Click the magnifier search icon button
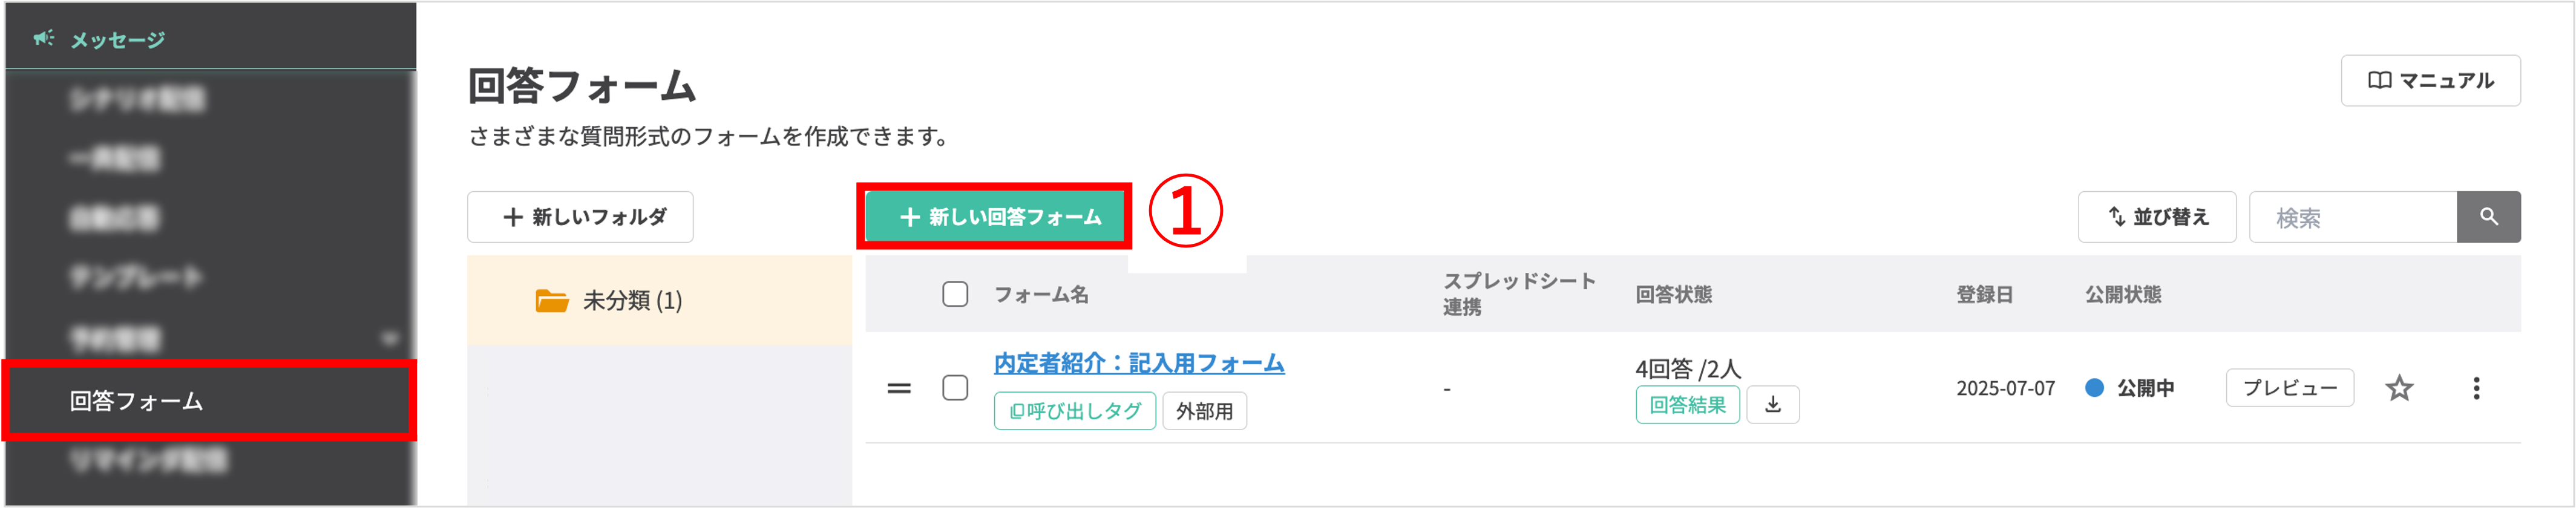The height and width of the screenshot is (510, 2576). 2488,217
